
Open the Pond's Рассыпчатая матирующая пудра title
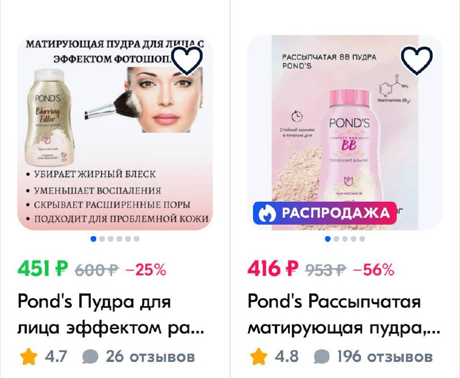(344, 314)
